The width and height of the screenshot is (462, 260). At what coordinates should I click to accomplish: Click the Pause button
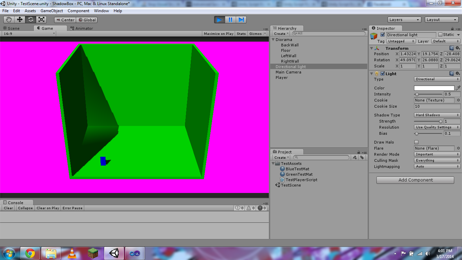230,20
